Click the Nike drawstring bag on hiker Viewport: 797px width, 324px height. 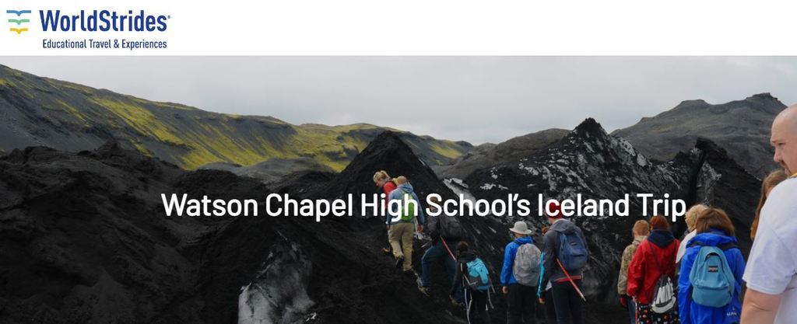pos(663,294)
